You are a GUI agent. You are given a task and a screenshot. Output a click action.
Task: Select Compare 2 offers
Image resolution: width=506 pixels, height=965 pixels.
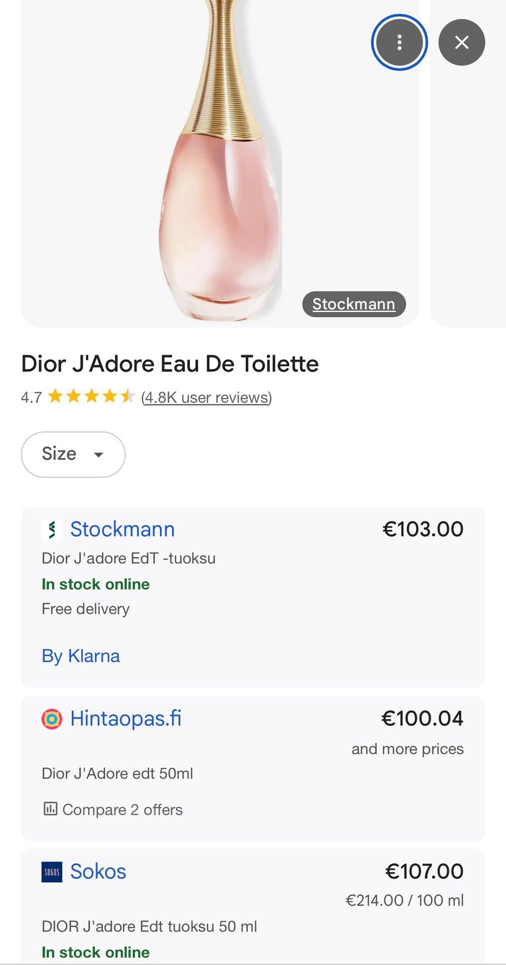[122, 810]
